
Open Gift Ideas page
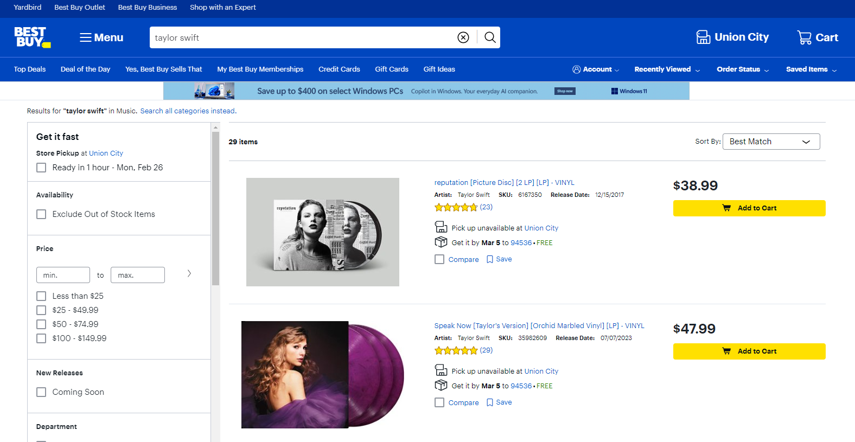tap(439, 69)
